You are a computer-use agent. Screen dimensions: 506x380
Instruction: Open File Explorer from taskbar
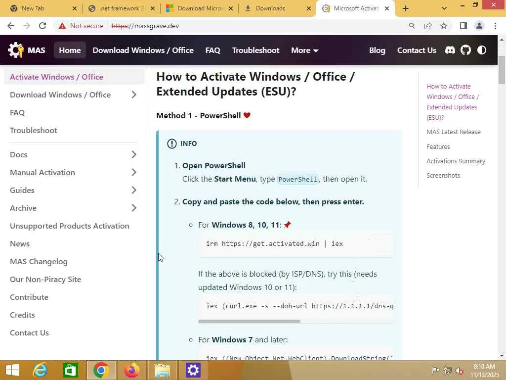point(162,370)
